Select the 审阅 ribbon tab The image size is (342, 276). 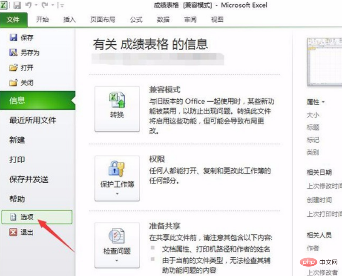click(x=190, y=20)
